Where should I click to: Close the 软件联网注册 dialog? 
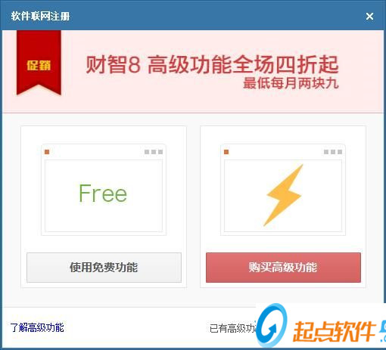click(369, 17)
